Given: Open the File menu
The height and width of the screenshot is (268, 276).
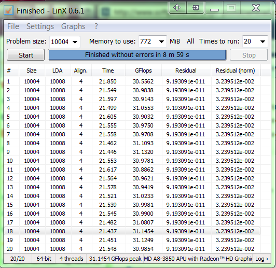Looking at the screenshot, I should [x=13, y=26].
